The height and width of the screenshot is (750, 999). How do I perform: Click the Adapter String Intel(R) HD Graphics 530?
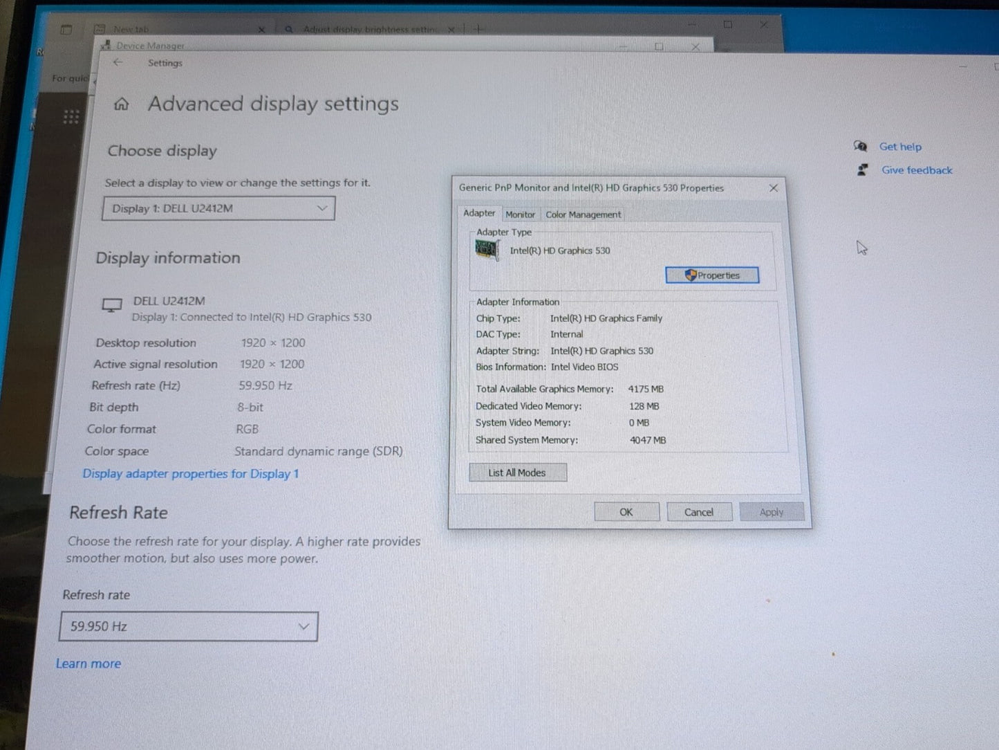[x=602, y=351]
